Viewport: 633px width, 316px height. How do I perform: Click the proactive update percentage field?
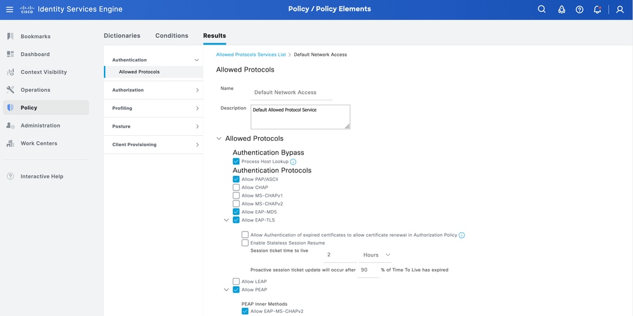[x=368, y=270]
